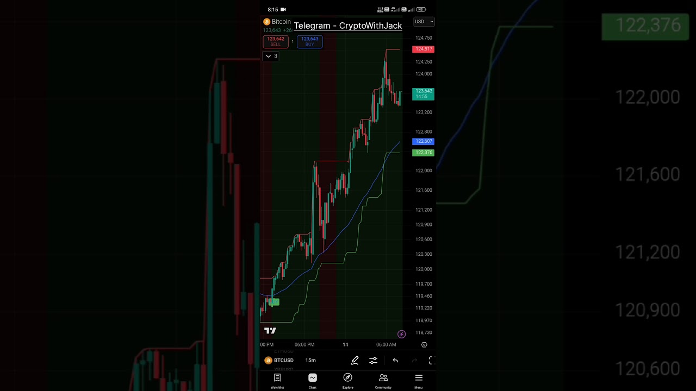Open the USD currency dropdown
This screenshot has width=696, height=391.
point(424,22)
